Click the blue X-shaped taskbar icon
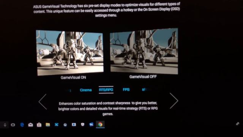The image size is (243, 137). click(57, 124)
